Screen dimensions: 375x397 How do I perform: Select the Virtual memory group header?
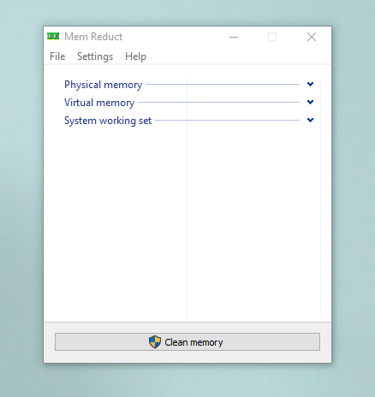(x=99, y=103)
